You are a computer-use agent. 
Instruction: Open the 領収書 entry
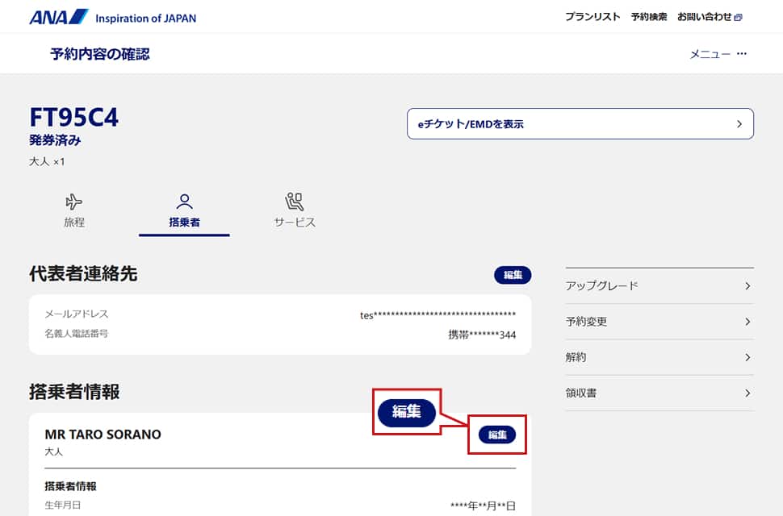(x=659, y=393)
